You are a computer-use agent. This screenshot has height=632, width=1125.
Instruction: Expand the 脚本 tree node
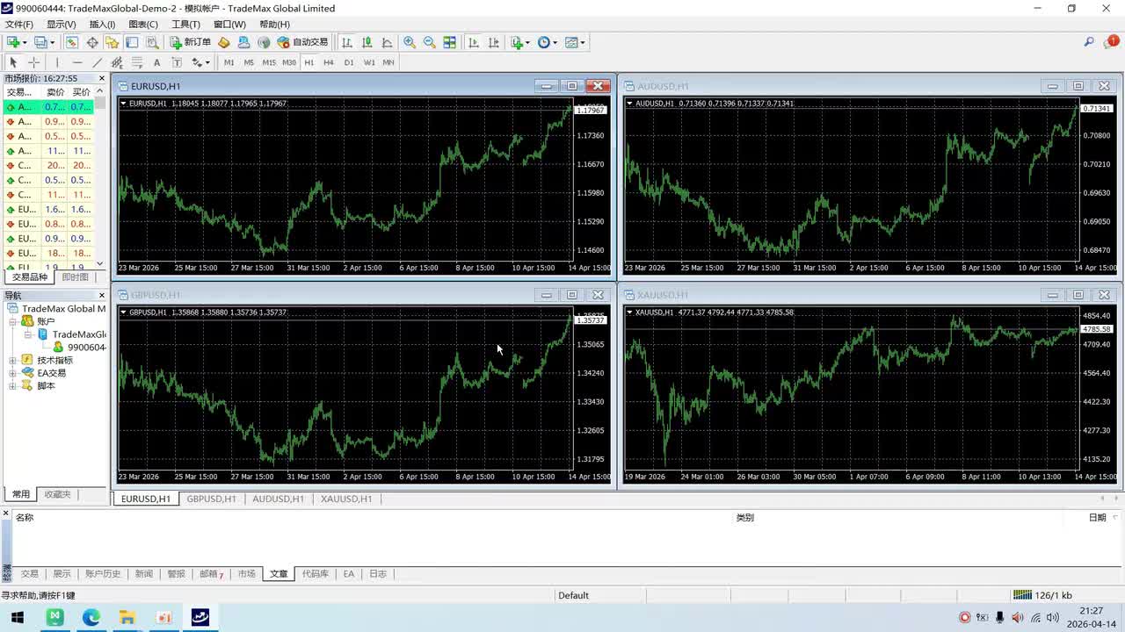(13, 385)
